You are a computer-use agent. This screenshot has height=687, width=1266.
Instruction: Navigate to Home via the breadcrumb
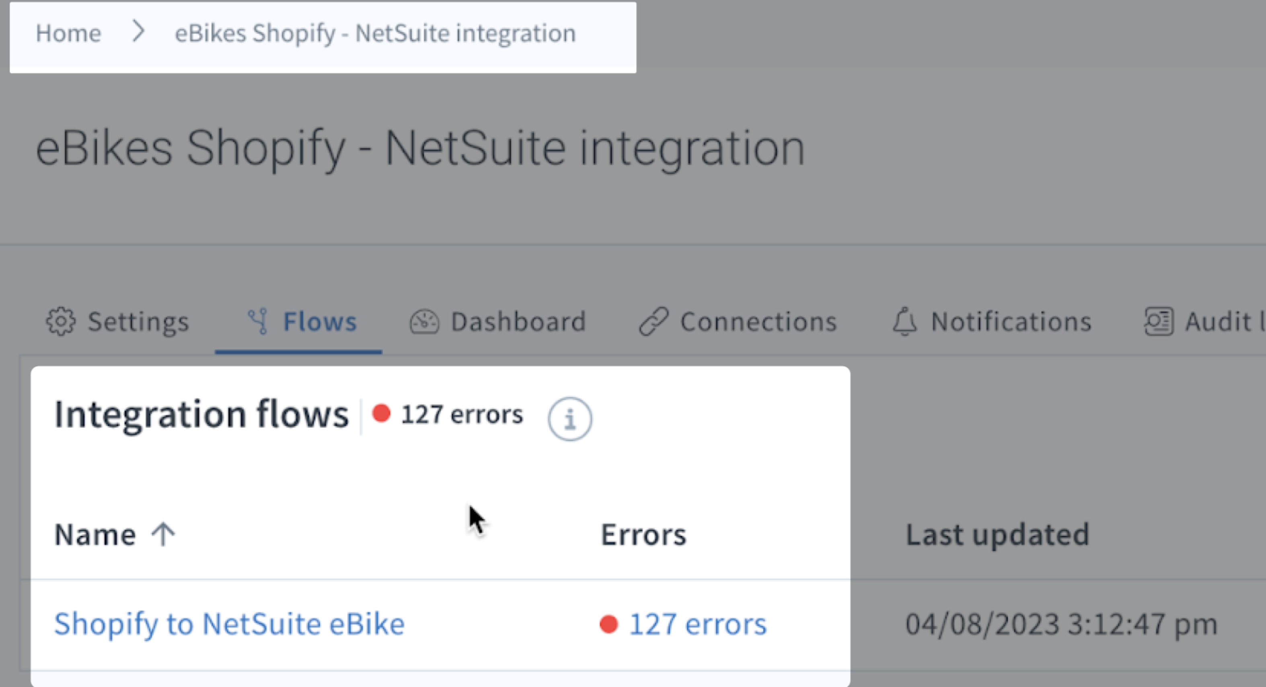tap(69, 33)
